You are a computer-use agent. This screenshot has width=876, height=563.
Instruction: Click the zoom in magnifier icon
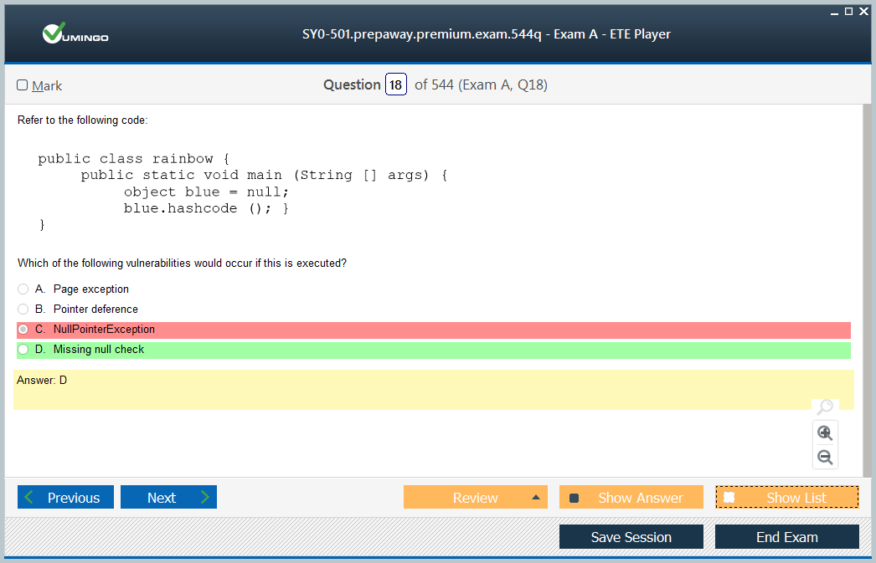click(825, 433)
